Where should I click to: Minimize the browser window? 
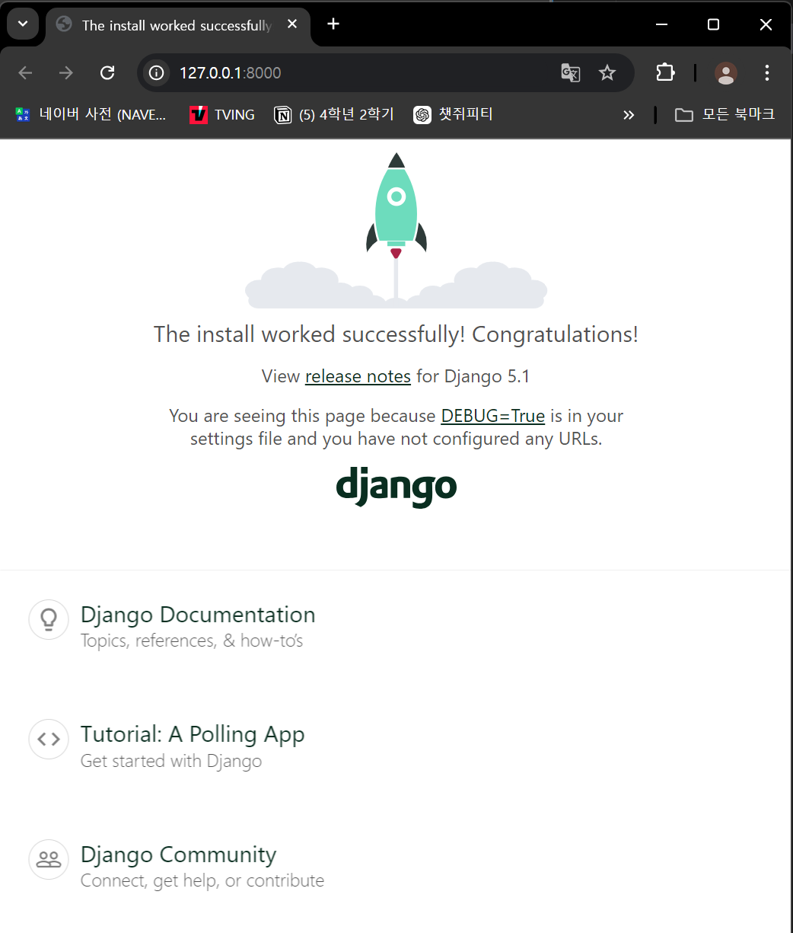coord(663,24)
